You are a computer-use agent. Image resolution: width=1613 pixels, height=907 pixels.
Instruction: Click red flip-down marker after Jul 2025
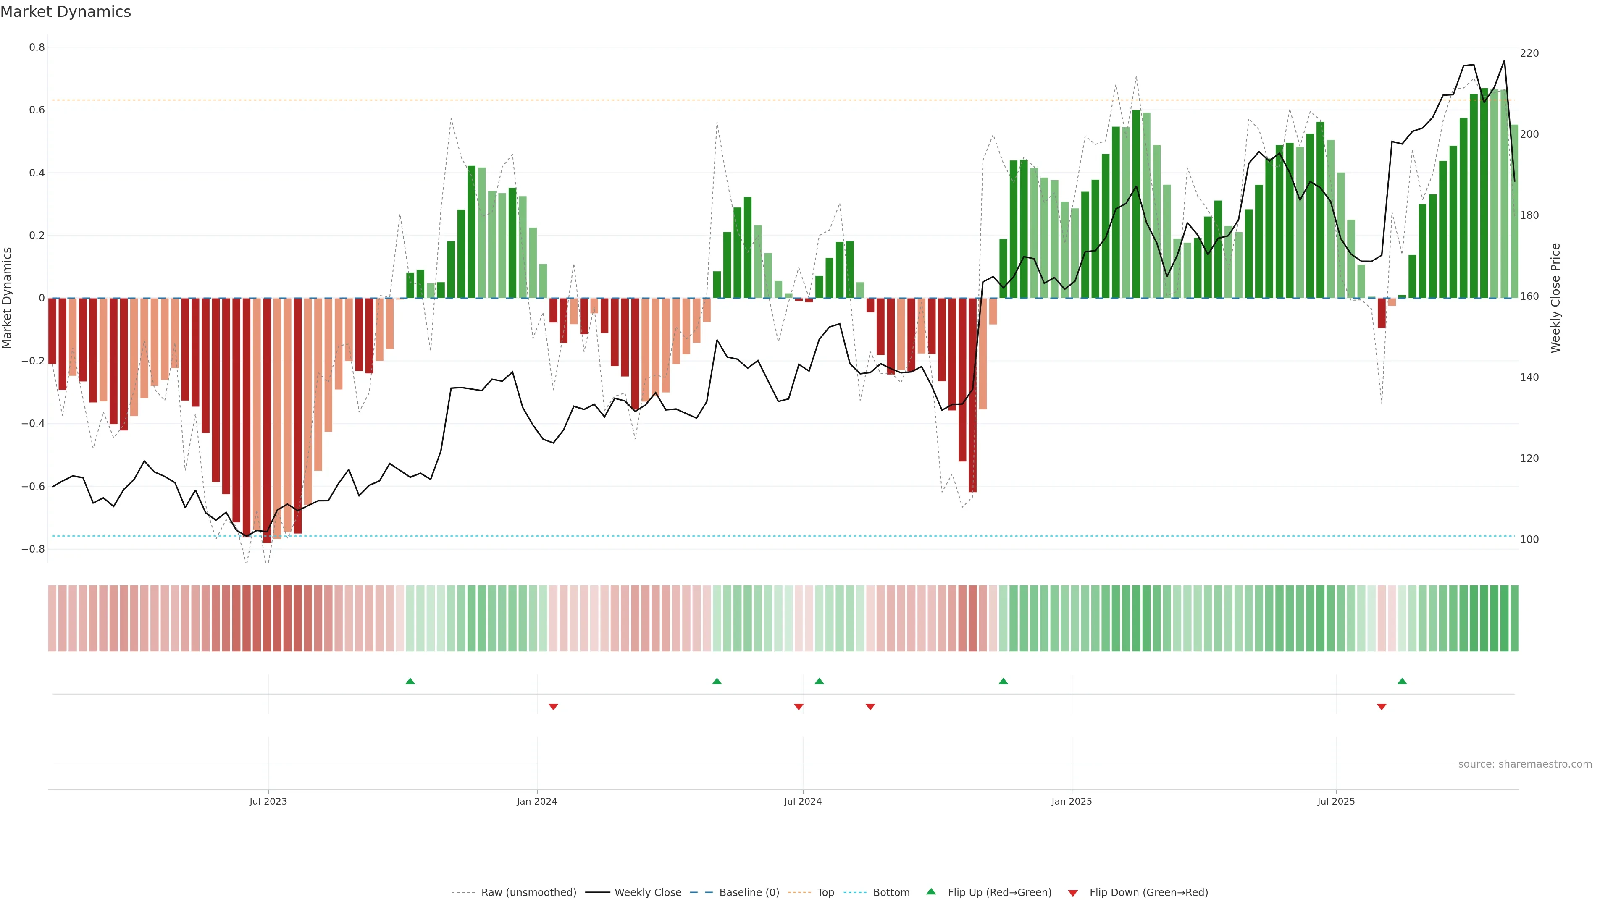pyautogui.click(x=1381, y=707)
